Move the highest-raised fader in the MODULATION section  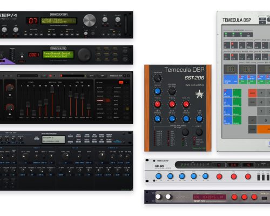pyautogui.click(x=52, y=90)
